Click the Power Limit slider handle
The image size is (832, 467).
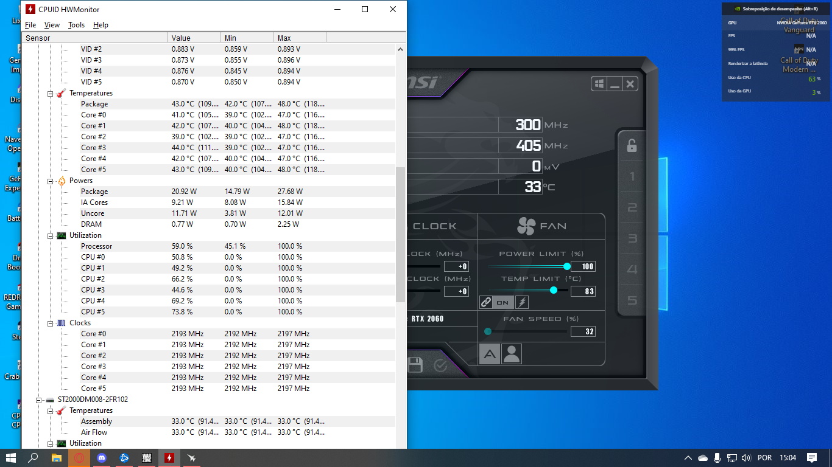click(x=567, y=266)
